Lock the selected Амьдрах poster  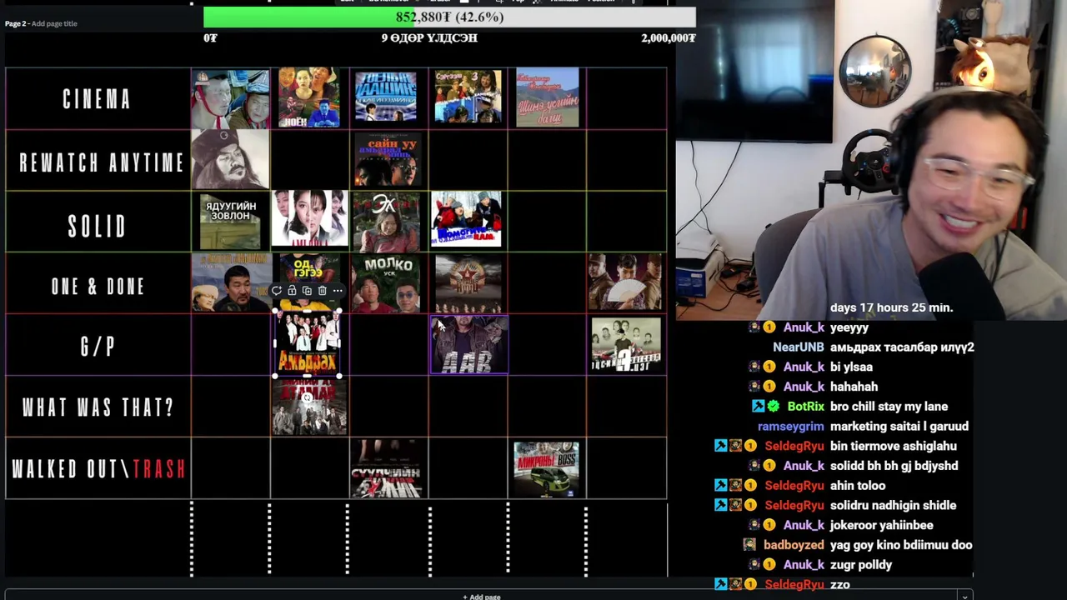(x=292, y=291)
